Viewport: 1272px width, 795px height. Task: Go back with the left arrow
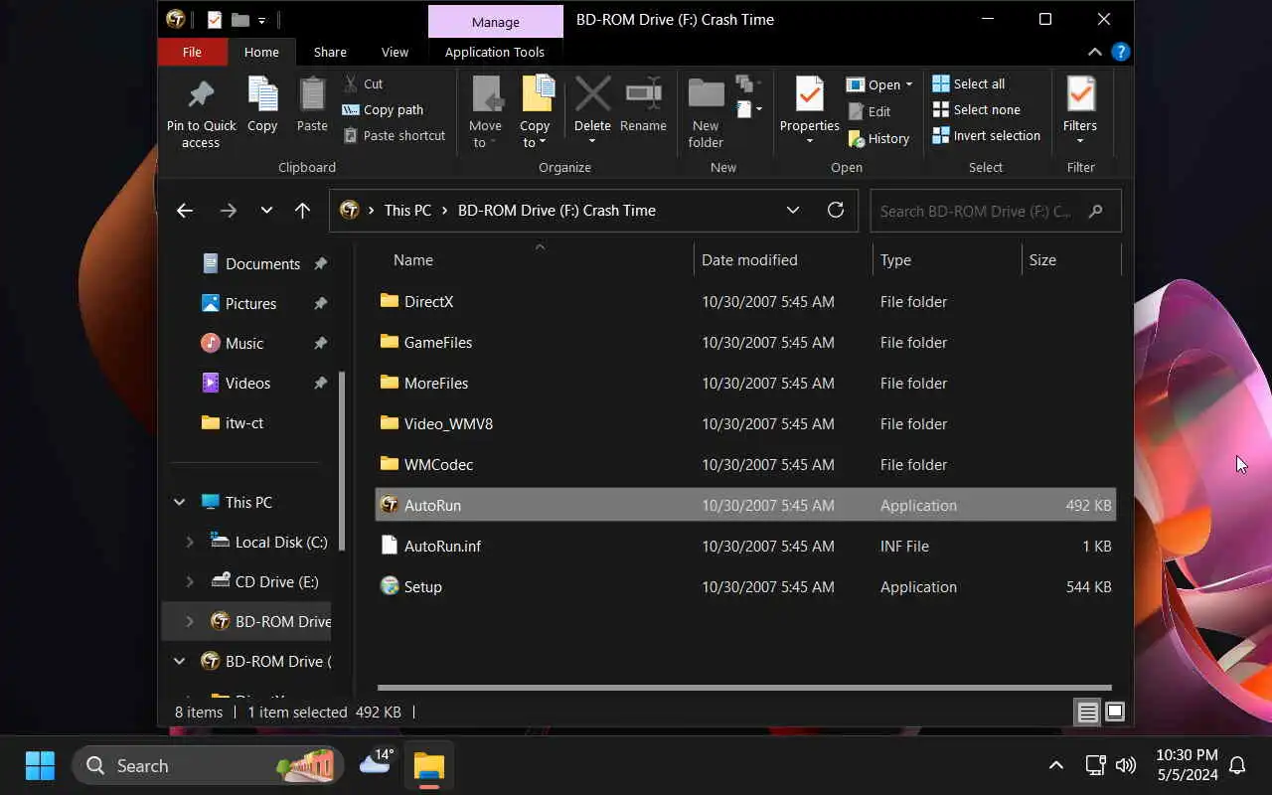tap(184, 210)
